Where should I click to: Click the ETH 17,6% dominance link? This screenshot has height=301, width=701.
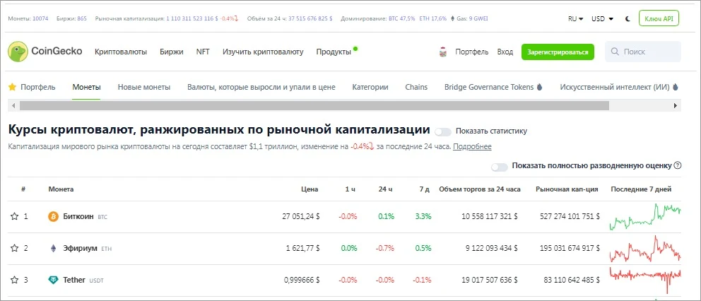(432, 19)
